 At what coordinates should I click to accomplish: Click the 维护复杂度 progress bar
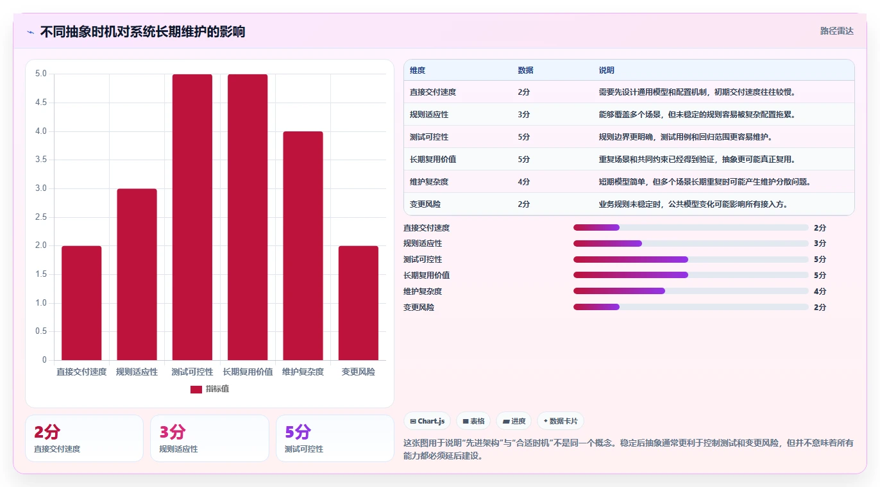(x=691, y=291)
